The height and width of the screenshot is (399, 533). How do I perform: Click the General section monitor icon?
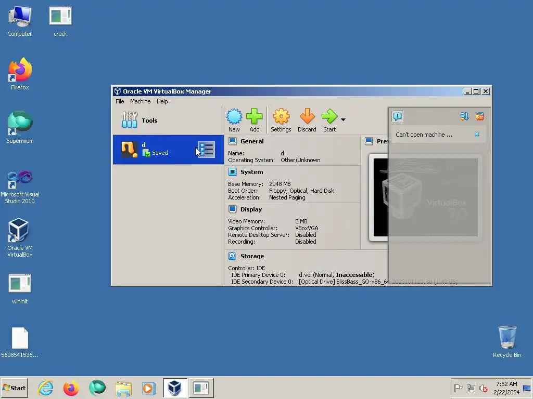(x=233, y=141)
